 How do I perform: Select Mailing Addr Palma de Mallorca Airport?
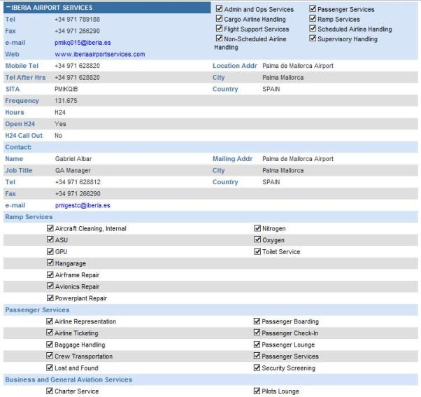pos(298,159)
